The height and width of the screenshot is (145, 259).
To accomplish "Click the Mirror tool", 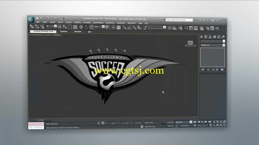I will [169, 28].
